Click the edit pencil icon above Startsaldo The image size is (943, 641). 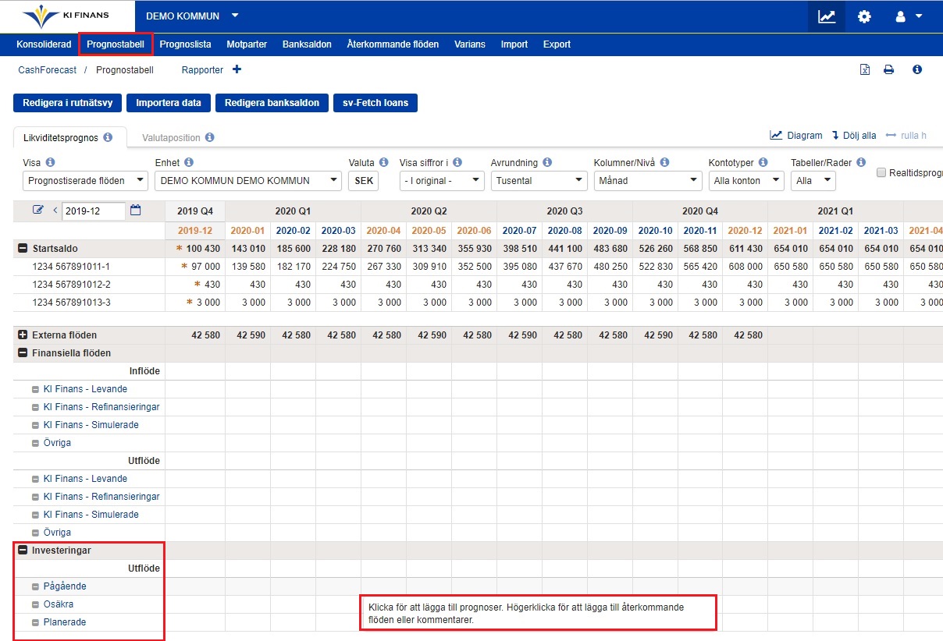(x=38, y=210)
